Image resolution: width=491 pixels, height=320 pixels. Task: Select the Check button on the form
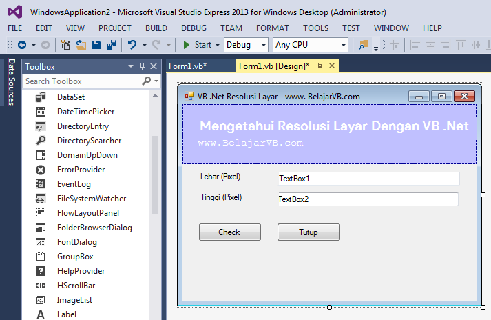[230, 232]
